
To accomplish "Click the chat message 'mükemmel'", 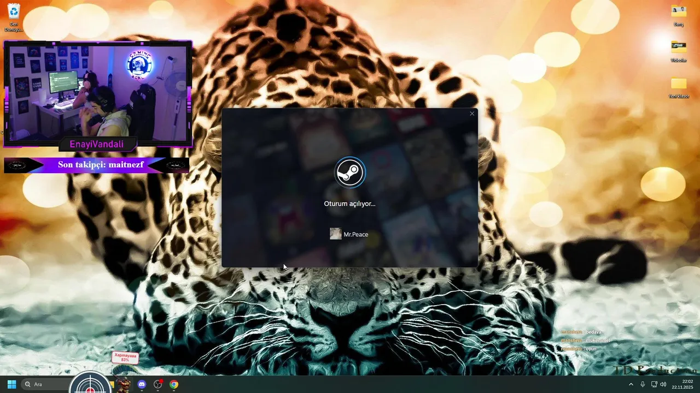I will pos(598,340).
